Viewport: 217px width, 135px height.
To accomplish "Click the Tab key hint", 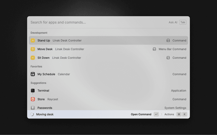I will [183, 22].
